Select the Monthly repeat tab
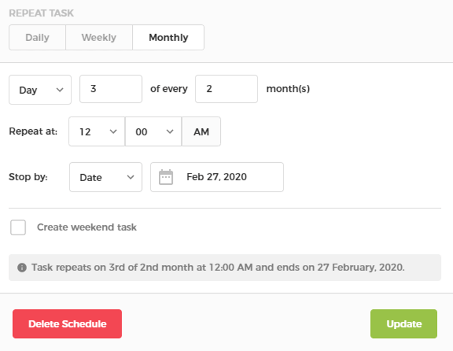 168,37
